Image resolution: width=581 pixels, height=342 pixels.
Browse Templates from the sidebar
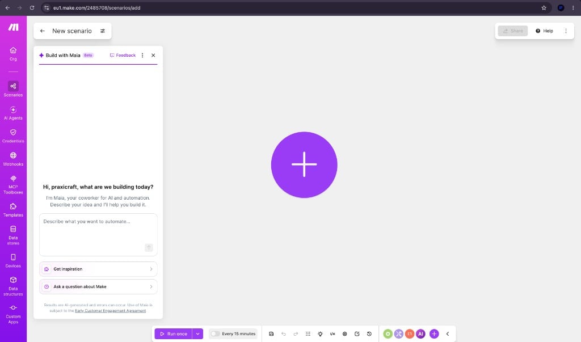(13, 210)
